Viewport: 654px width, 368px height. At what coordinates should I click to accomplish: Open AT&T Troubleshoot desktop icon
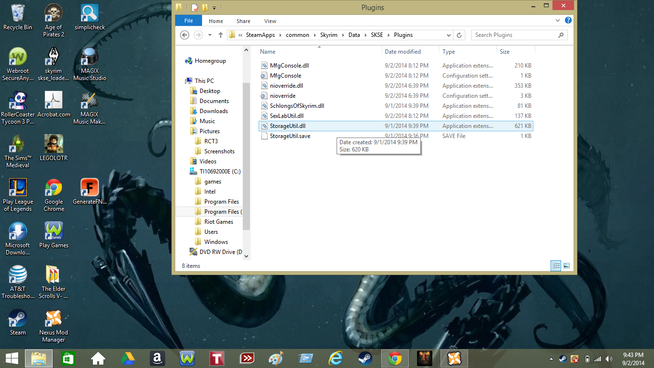pos(18,282)
